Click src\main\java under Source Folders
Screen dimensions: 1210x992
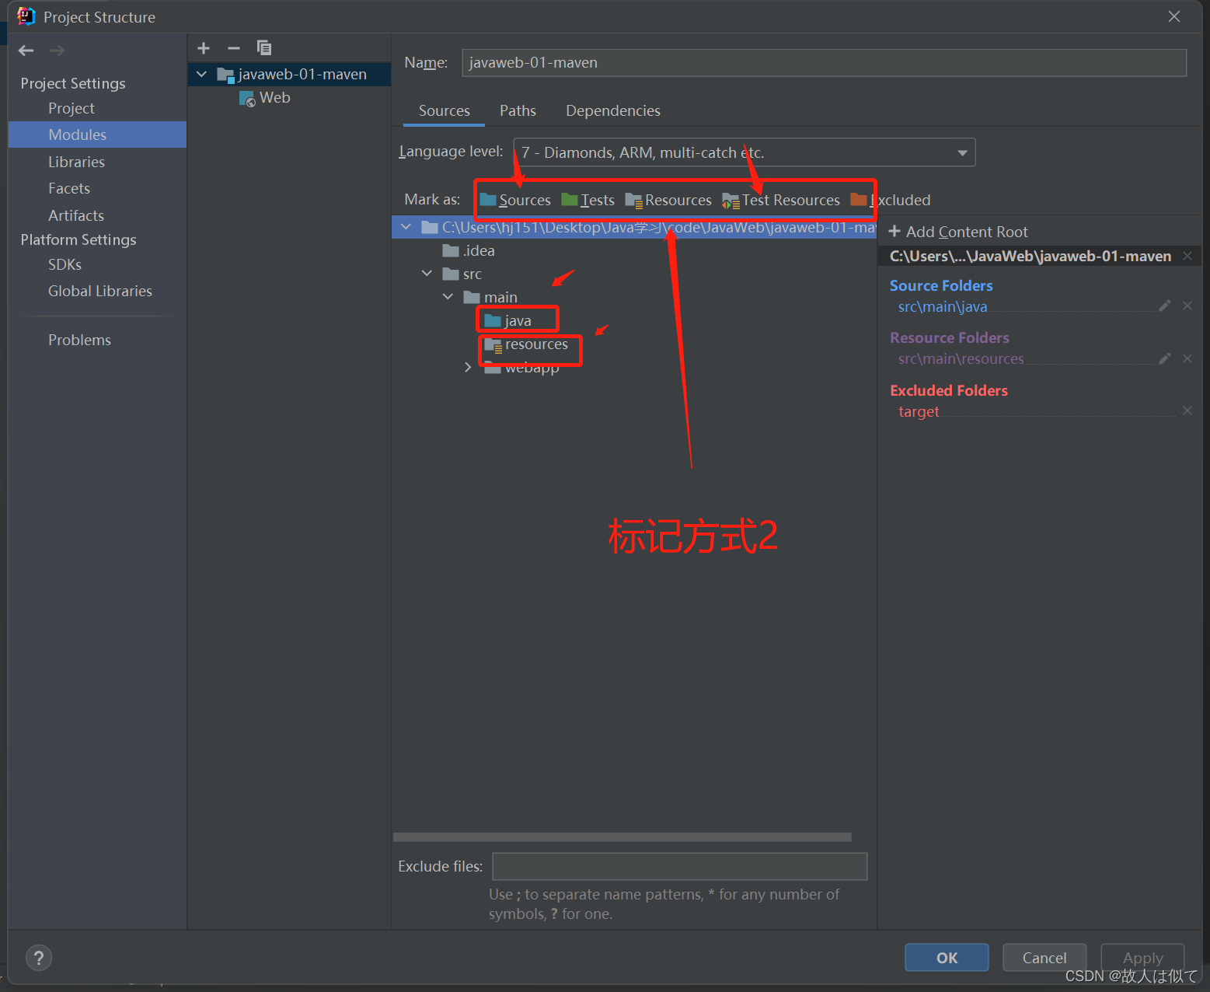tap(943, 306)
